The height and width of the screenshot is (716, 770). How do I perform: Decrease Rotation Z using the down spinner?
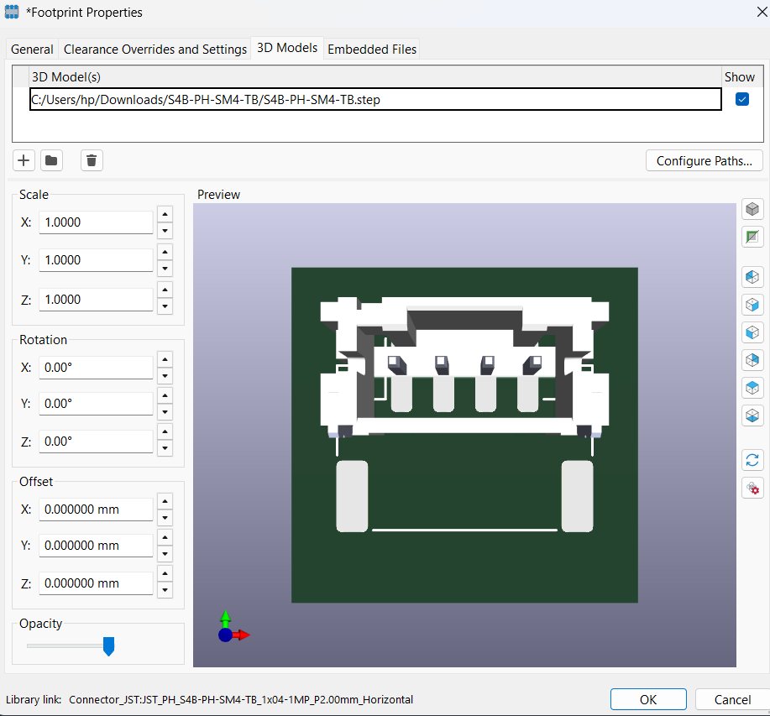point(165,447)
